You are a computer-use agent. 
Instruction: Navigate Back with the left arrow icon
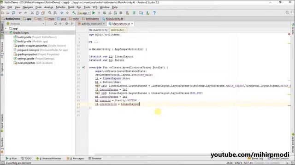62,13
